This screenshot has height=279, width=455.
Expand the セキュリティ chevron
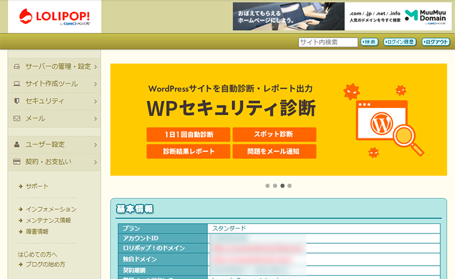pos(95,101)
